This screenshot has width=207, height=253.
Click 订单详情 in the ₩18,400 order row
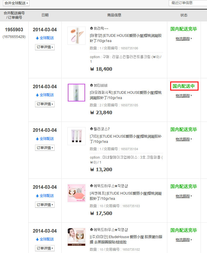coord(45,47)
